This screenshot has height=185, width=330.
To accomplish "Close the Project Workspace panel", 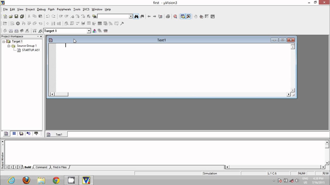I will [x=41, y=36].
